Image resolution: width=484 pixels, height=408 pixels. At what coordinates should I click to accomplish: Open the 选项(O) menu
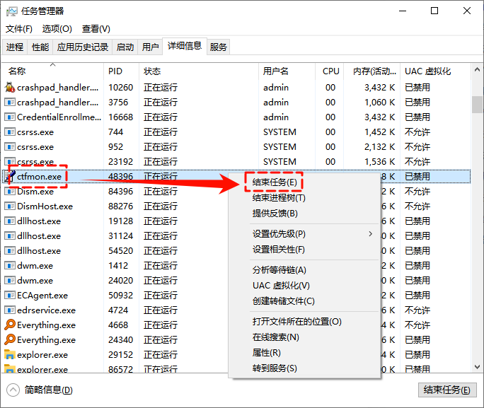pyautogui.click(x=57, y=29)
